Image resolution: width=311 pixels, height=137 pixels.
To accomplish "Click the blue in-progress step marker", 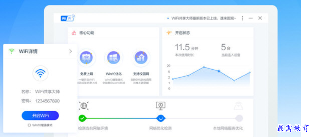I will (160, 118).
